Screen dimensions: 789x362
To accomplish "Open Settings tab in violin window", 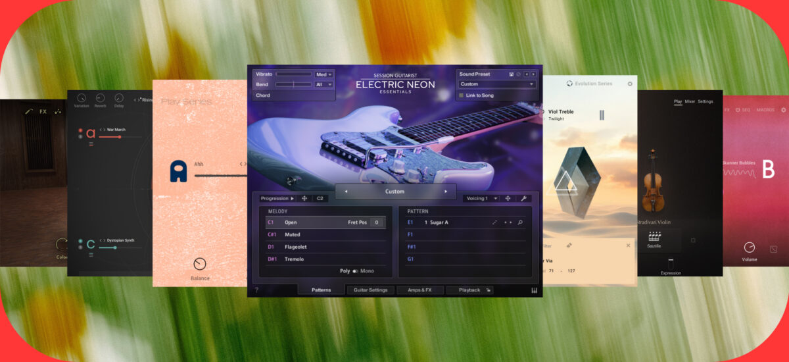I will 705,101.
